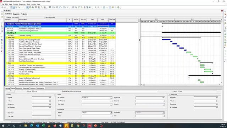
Task: Sort by the Activity Name column header
Action: (43, 20)
